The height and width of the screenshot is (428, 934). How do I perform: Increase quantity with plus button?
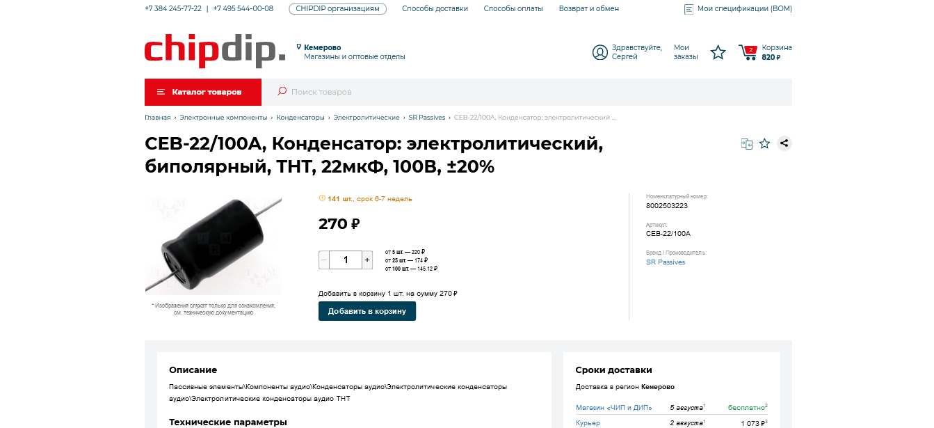click(x=367, y=260)
